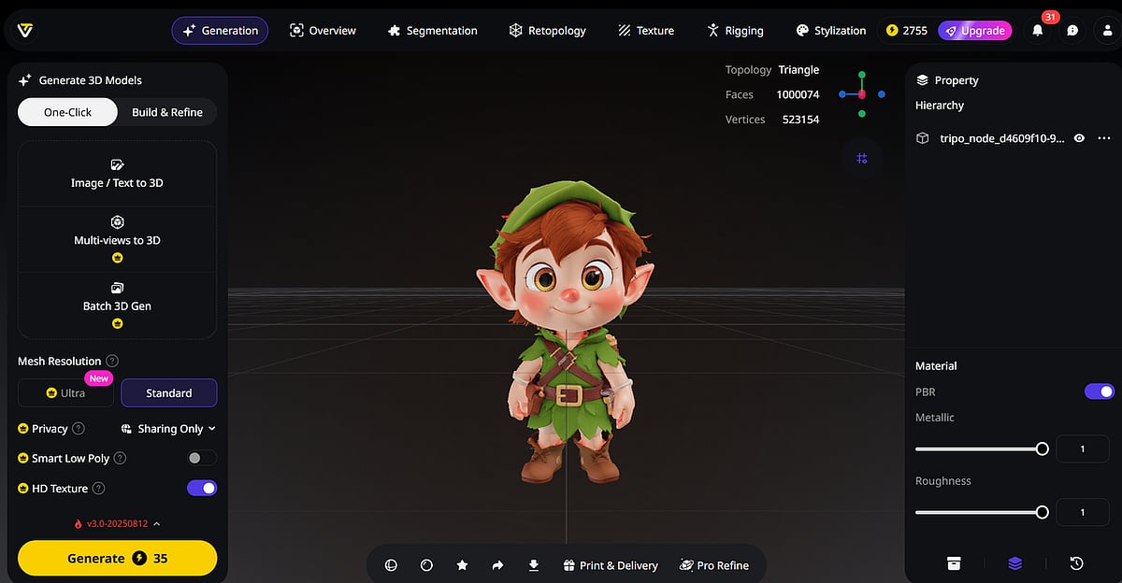Image resolution: width=1122 pixels, height=583 pixels.
Task: Open the Sharing Only privacy dropdown
Action: [x=169, y=429]
